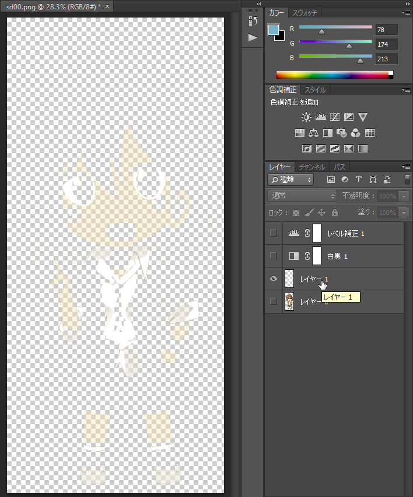Add a Brightness/Contrast adjustment

[x=306, y=117]
